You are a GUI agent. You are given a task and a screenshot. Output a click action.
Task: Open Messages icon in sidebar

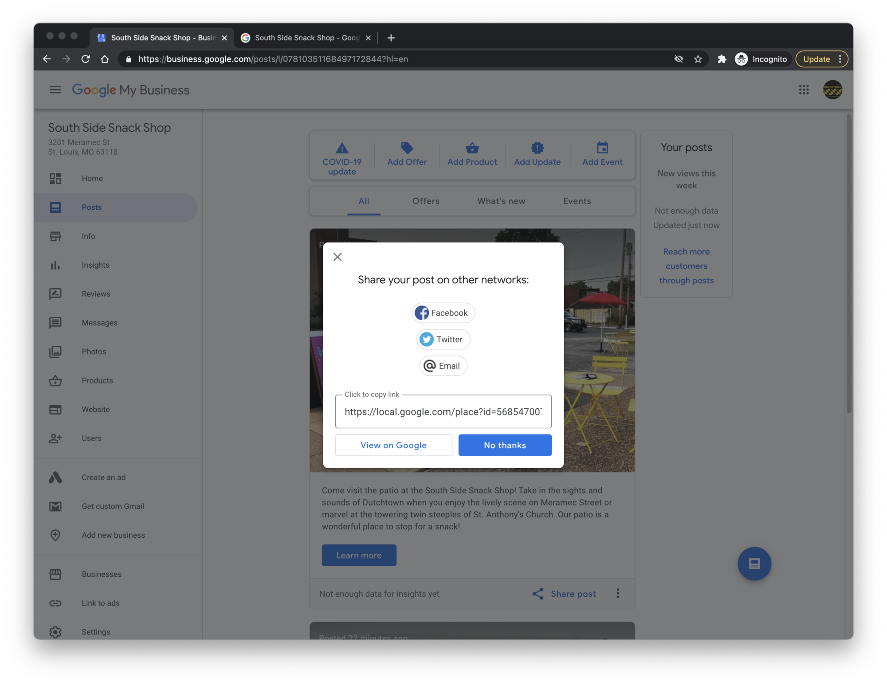(x=55, y=323)
